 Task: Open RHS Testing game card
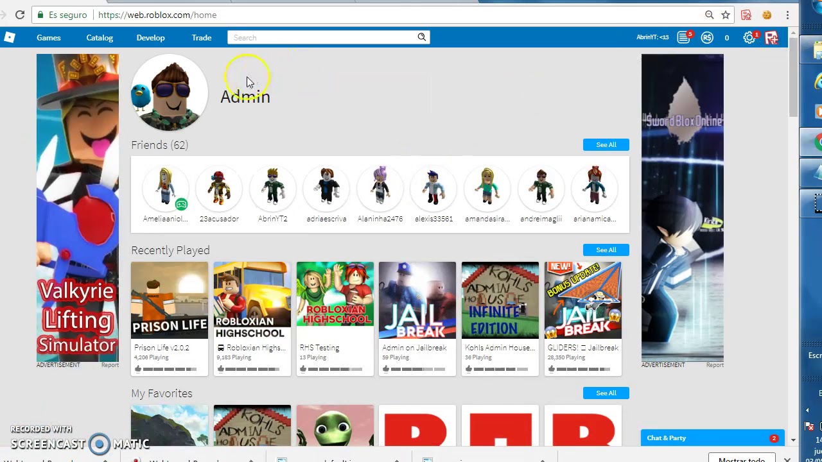tap(335, 318)
